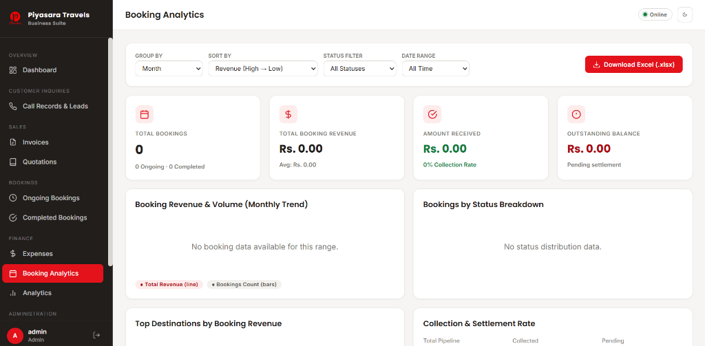The height and width of the screenshot is (346, 705).
Task: Click the Total Booking Revenue dollar icon
Action: click(x=288, y=114)
